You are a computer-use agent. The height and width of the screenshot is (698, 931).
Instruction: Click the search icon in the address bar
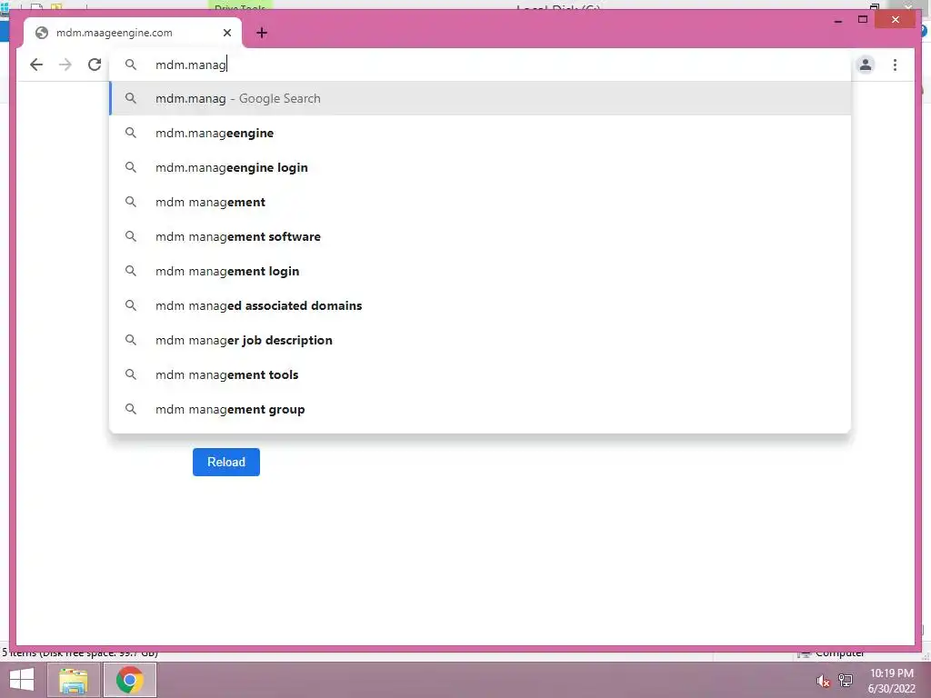(131, 65)
